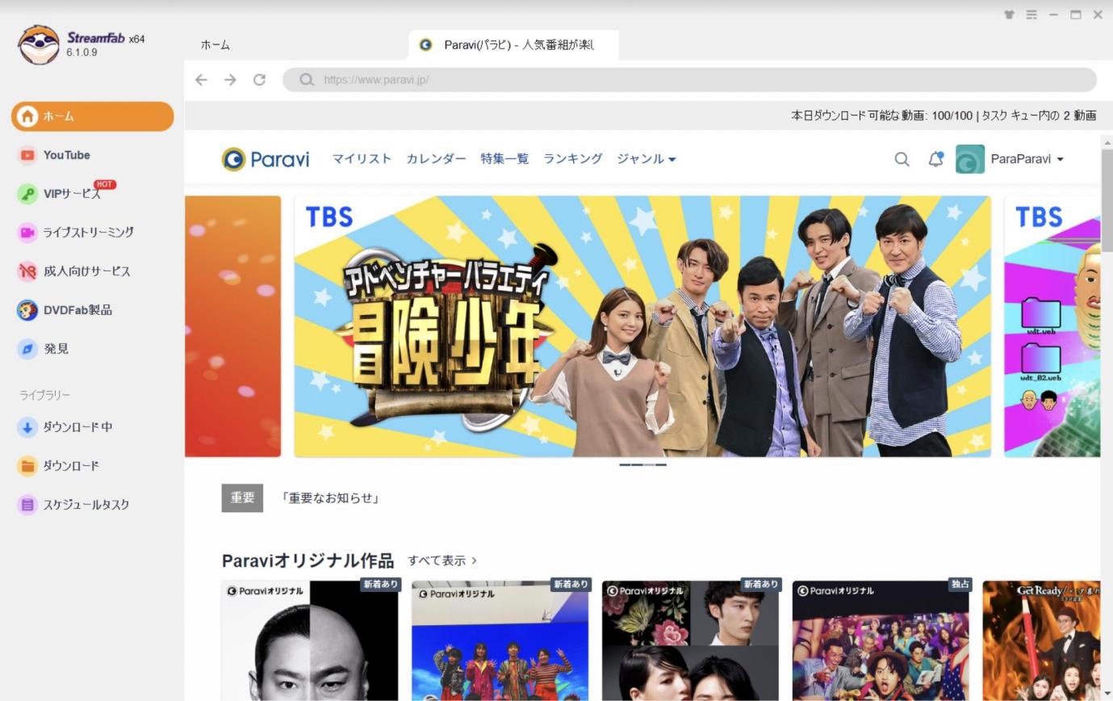Click the ライブラリー section label
This screenshot has width=1113, height=701.
tap(44, 395)
